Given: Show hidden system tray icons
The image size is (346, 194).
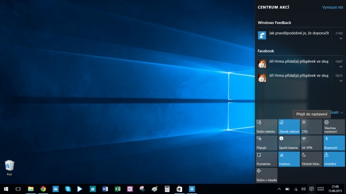Looking at the screenshot, I should [x=279, y=189].
